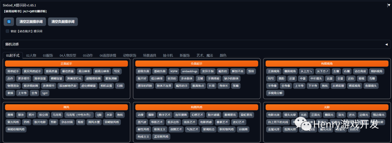Viewport: 392px width, 143px height.
Task: Open the 颜色 tab
Action: 223,56
